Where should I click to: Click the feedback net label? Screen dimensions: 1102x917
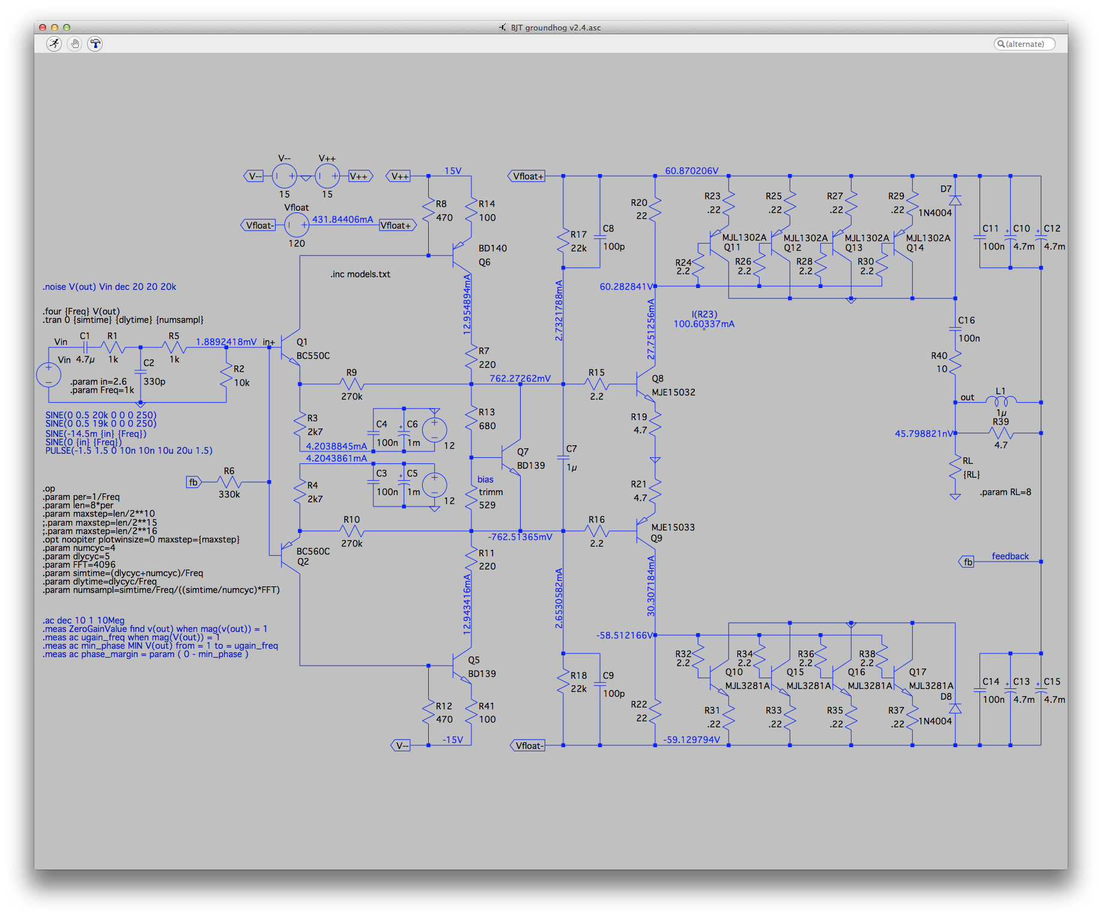click(1010, 556)
